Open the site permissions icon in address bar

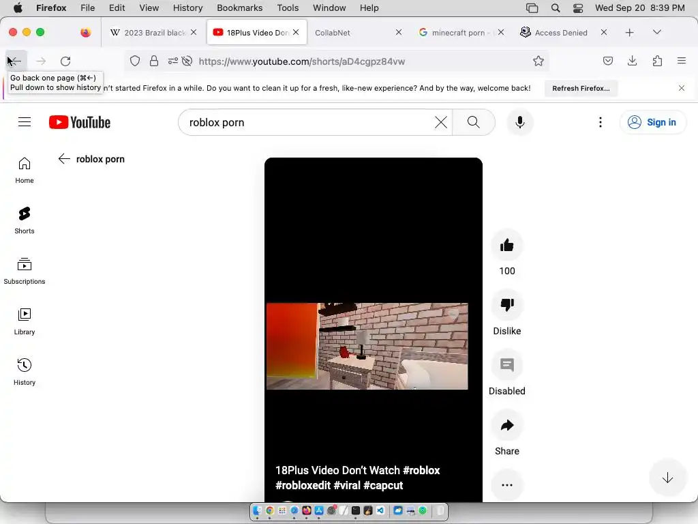click(x=172, y=61)
